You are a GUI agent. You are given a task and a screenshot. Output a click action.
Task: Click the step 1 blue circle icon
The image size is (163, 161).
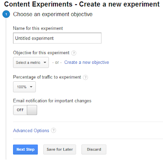click(x=6, y=14)
